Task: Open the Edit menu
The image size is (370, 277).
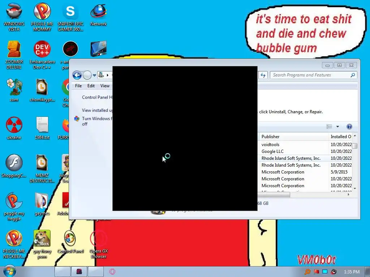Action: click(x=91, y=86)
